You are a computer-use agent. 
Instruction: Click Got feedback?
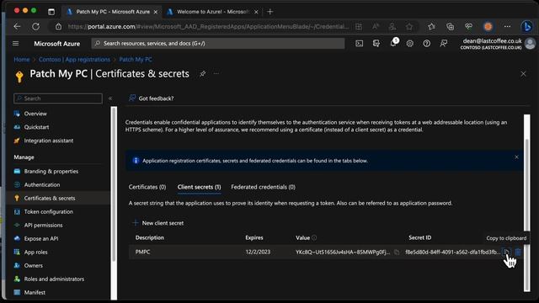(x=152, y=98)
